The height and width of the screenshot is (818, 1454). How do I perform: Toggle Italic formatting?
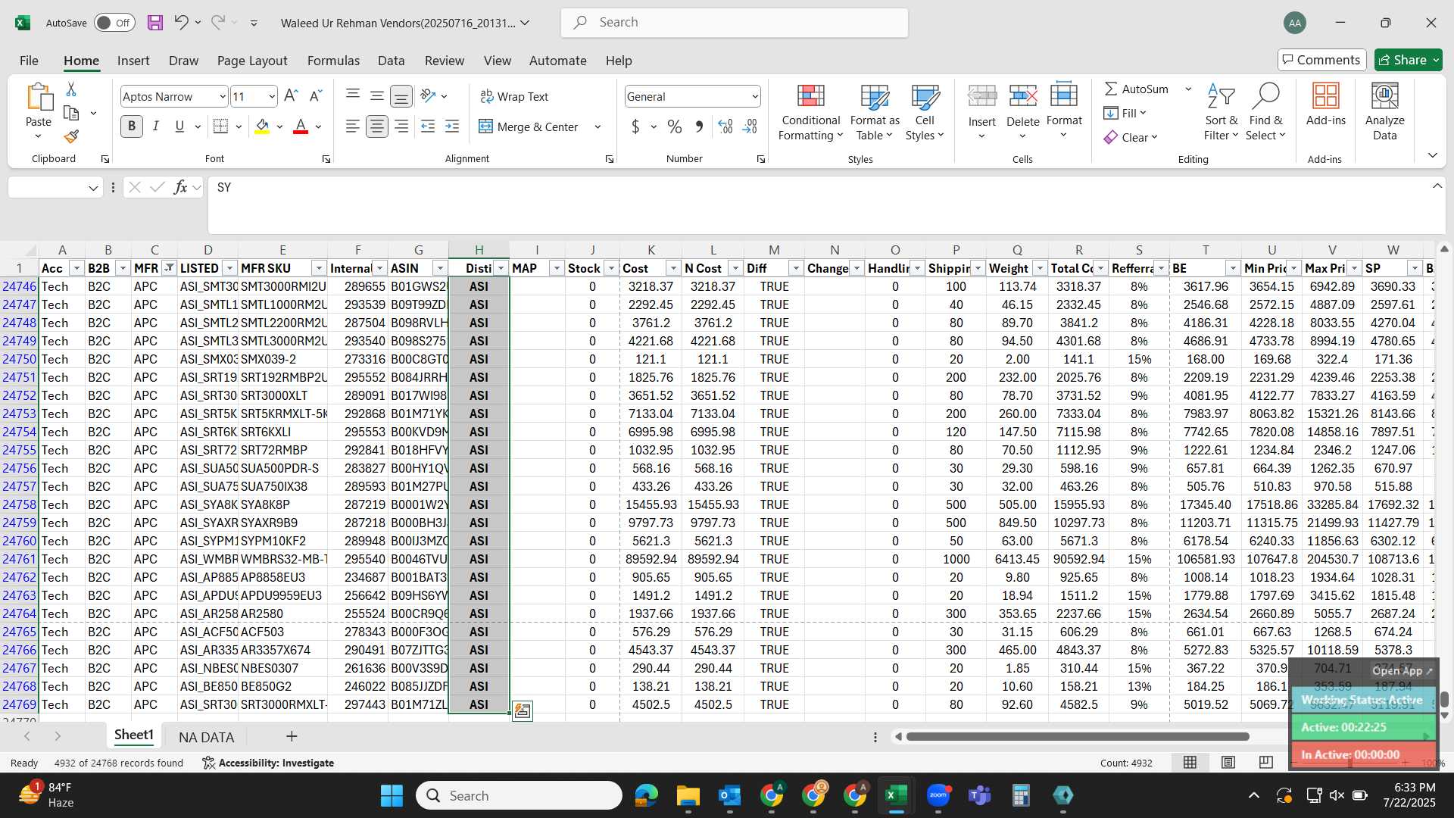156,126
